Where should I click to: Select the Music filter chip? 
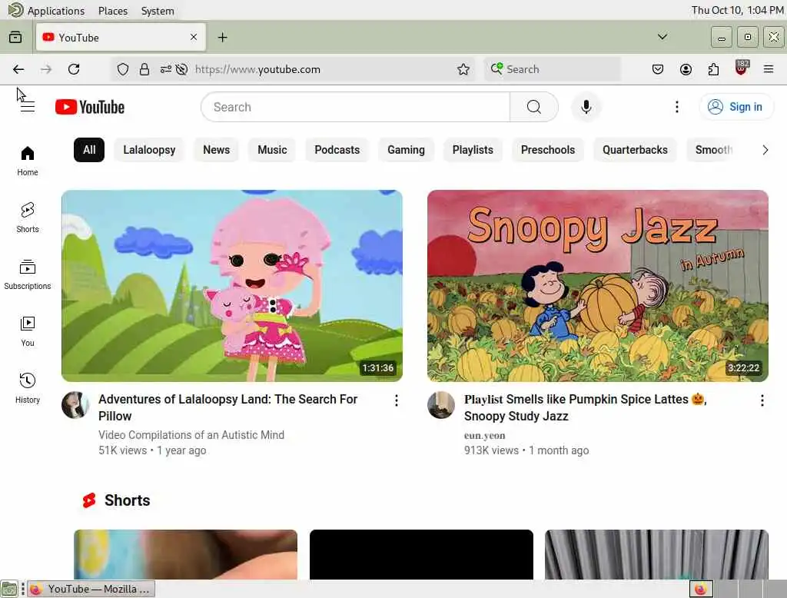(272, 150)
